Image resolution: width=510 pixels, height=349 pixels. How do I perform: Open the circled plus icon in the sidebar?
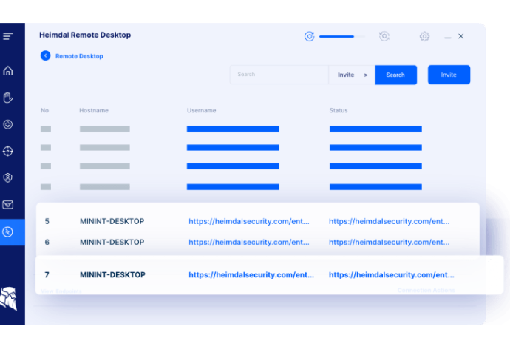click(8, 124)
